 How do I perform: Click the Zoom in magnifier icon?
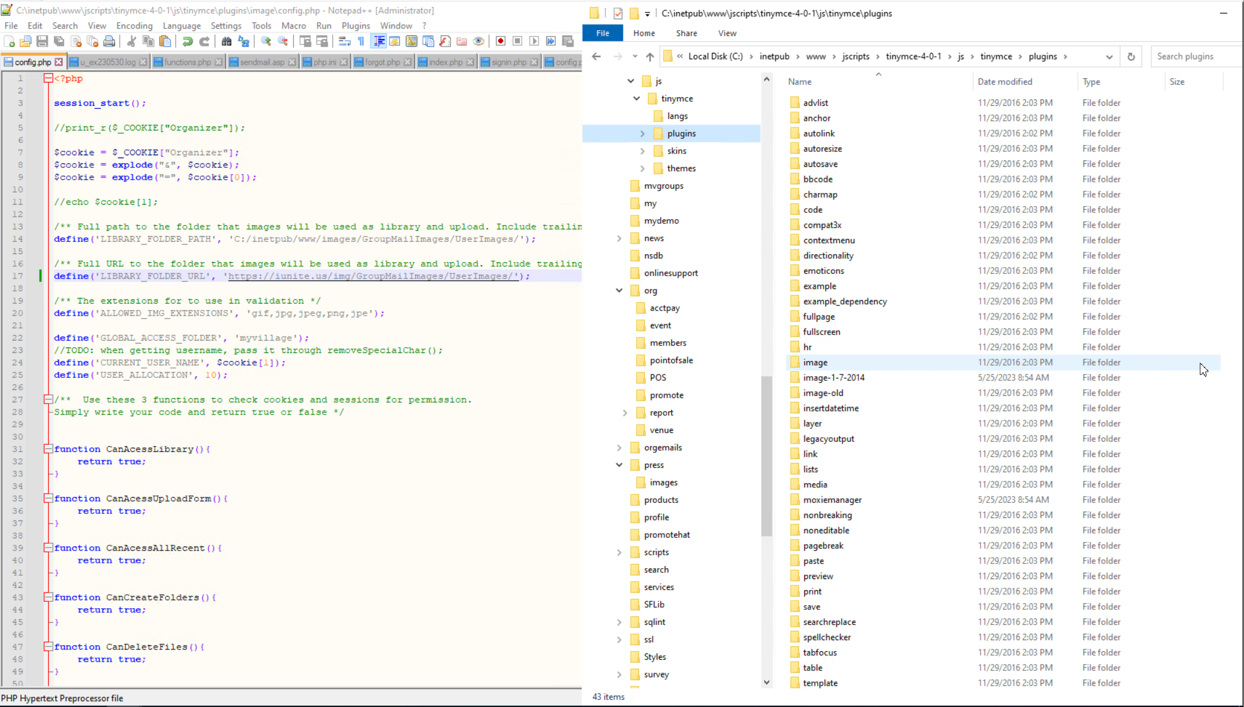(266, 41)
